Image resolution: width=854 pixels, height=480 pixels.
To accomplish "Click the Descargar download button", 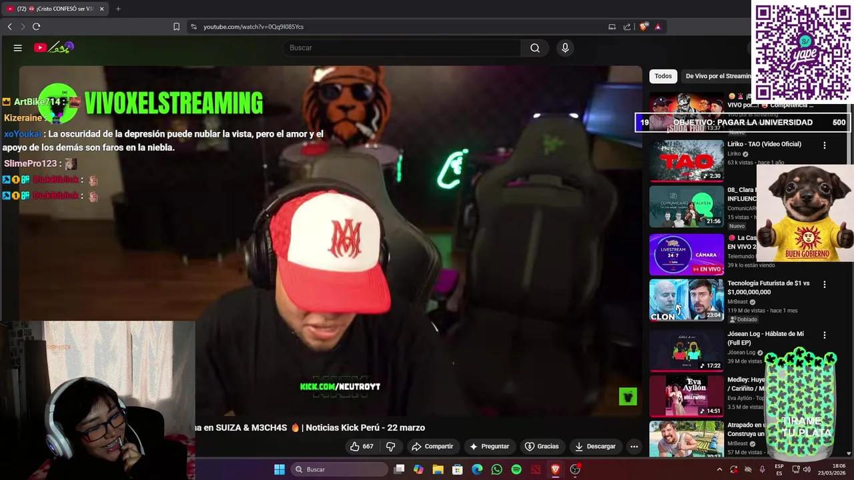I will click(x=595, y=447).
